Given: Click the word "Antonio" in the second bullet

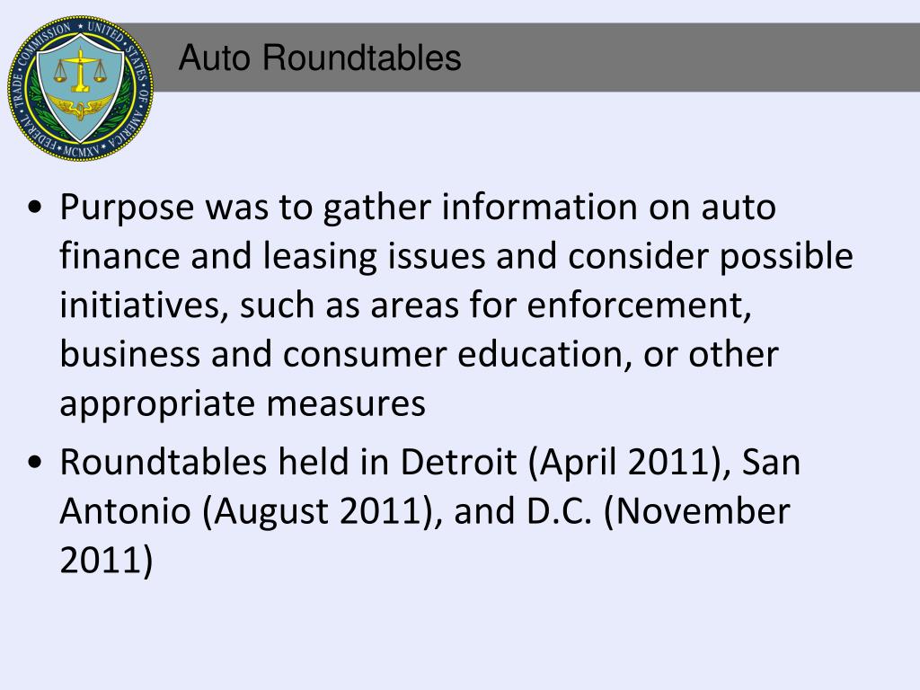Looking at the screenshot, I should [126, 511].
